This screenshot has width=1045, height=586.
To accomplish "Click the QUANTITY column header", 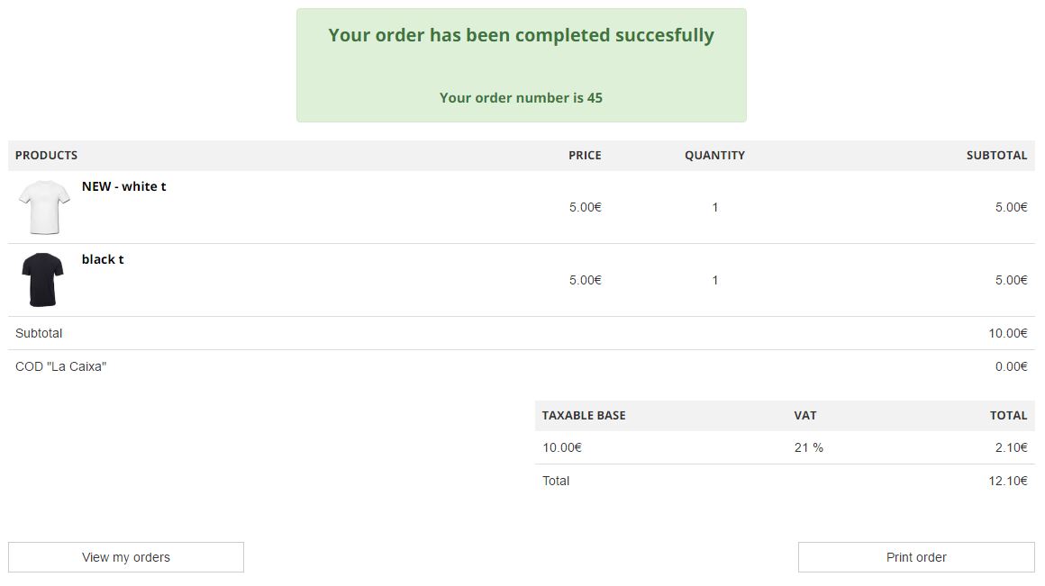I will (715, 155).
